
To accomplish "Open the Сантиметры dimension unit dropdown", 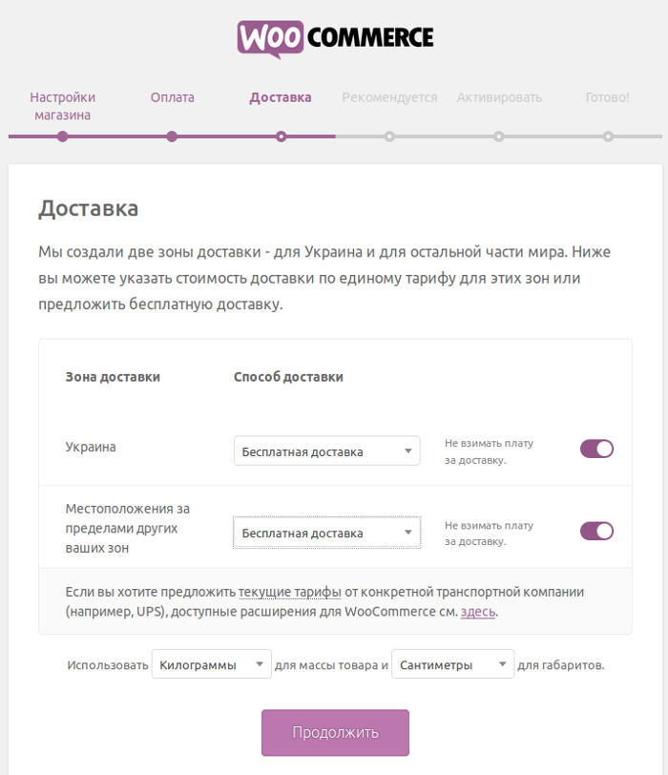I will point(452,663).
